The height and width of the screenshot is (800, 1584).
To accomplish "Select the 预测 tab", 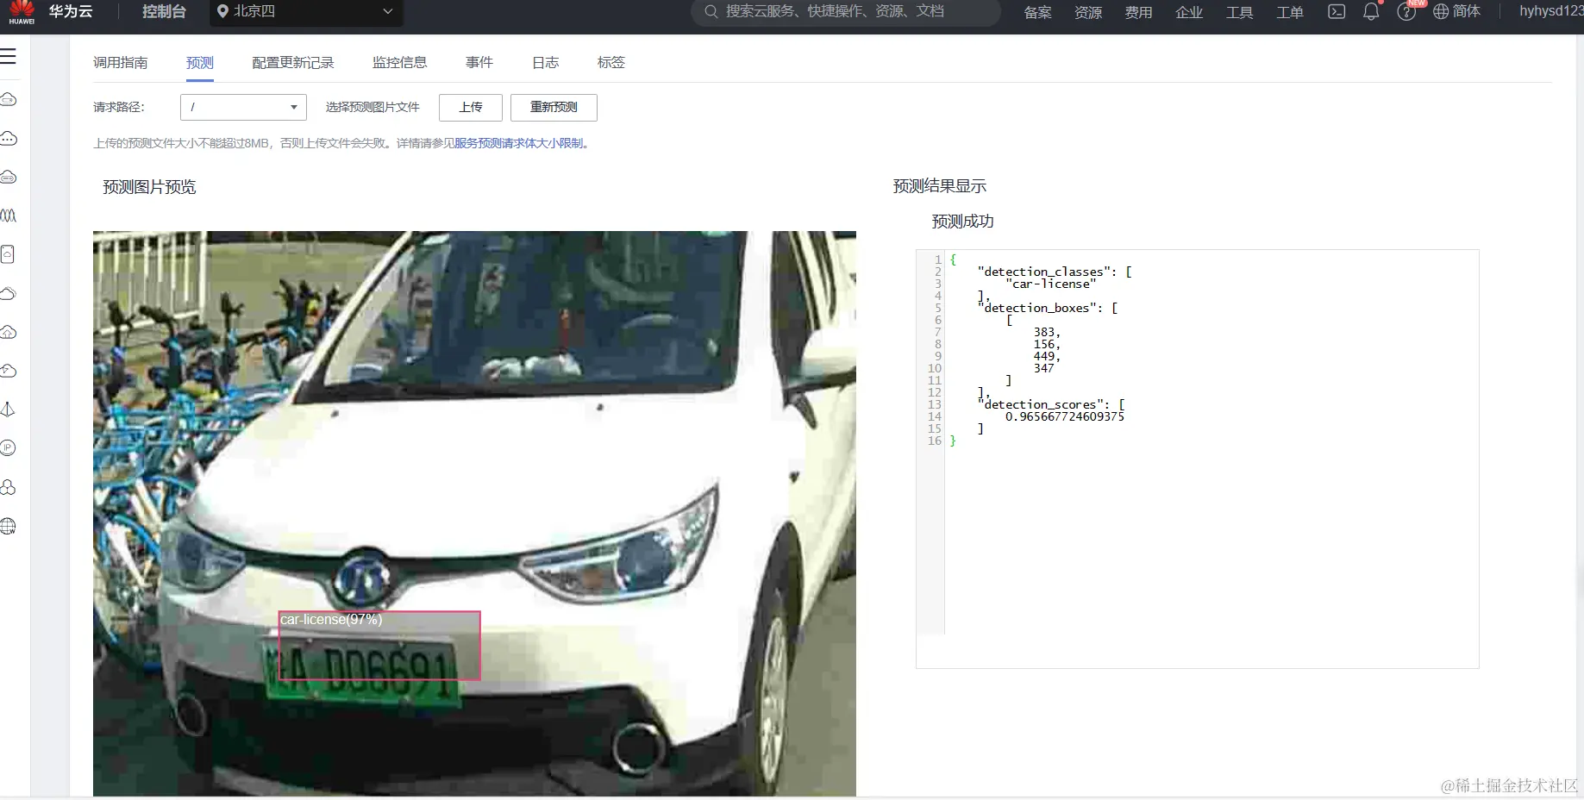I will [x=200, y=62].
